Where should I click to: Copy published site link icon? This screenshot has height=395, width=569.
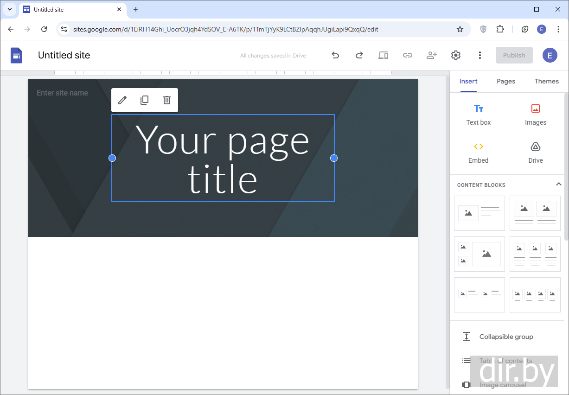pos(407,55)
